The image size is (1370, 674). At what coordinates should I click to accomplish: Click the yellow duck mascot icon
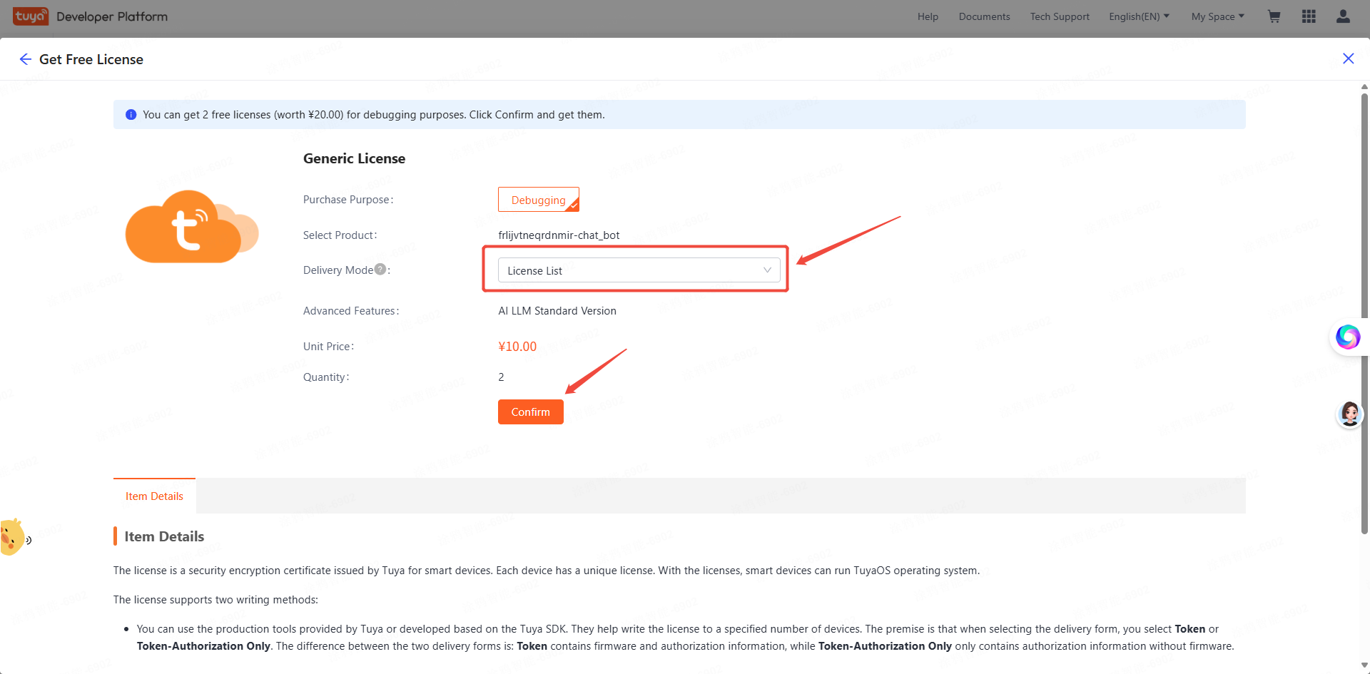click(13, 537)
